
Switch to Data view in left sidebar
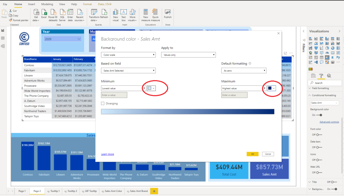[3, 38]
